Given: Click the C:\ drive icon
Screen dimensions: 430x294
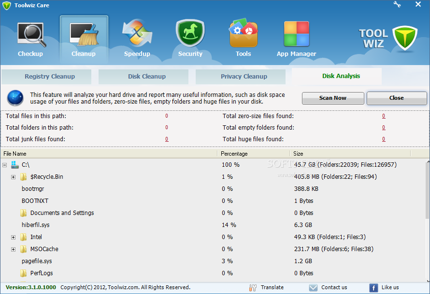Looking at the screenshot, I should click(x=15, y=165).
